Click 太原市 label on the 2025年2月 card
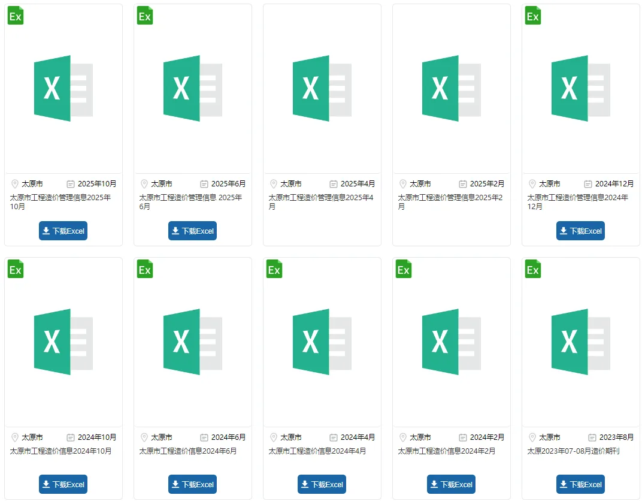Image resolution: width=642 pixels, height=501 pixels. tap(420, 184)
